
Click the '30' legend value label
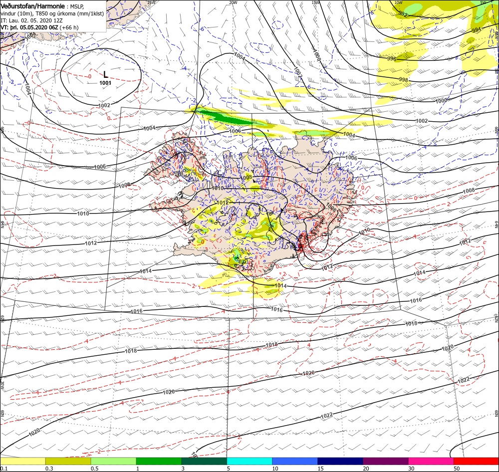(411, 469)
